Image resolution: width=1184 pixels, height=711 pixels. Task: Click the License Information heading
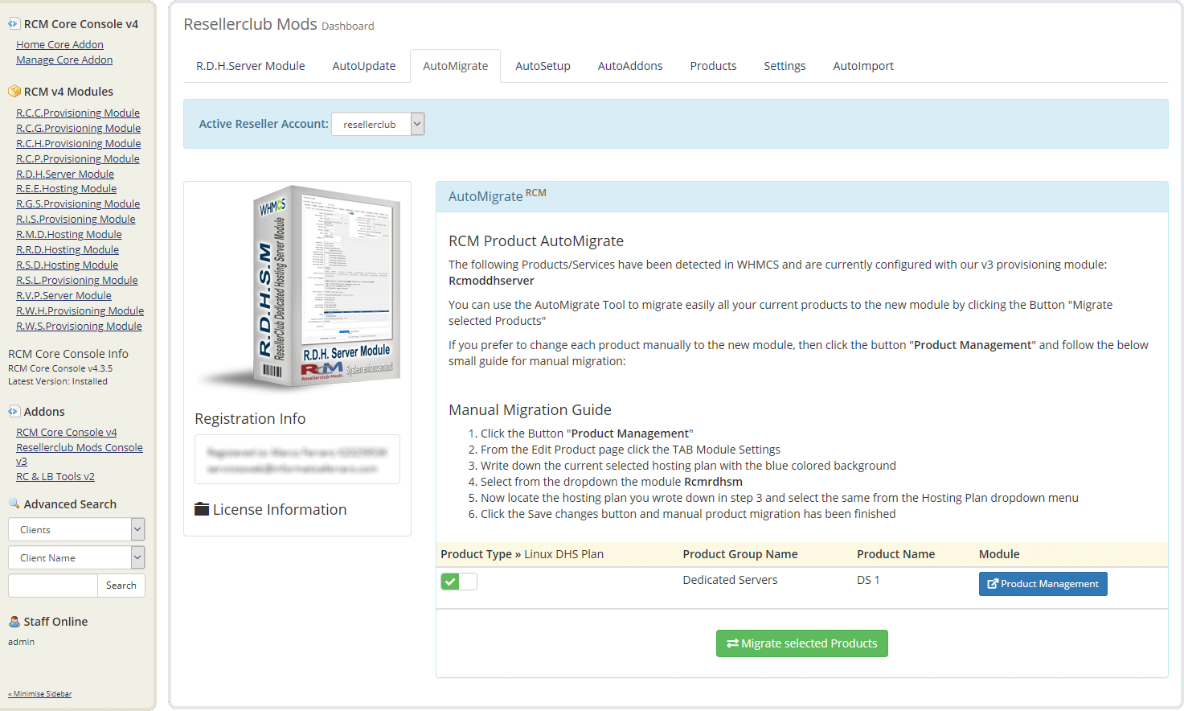pos(280,509)
